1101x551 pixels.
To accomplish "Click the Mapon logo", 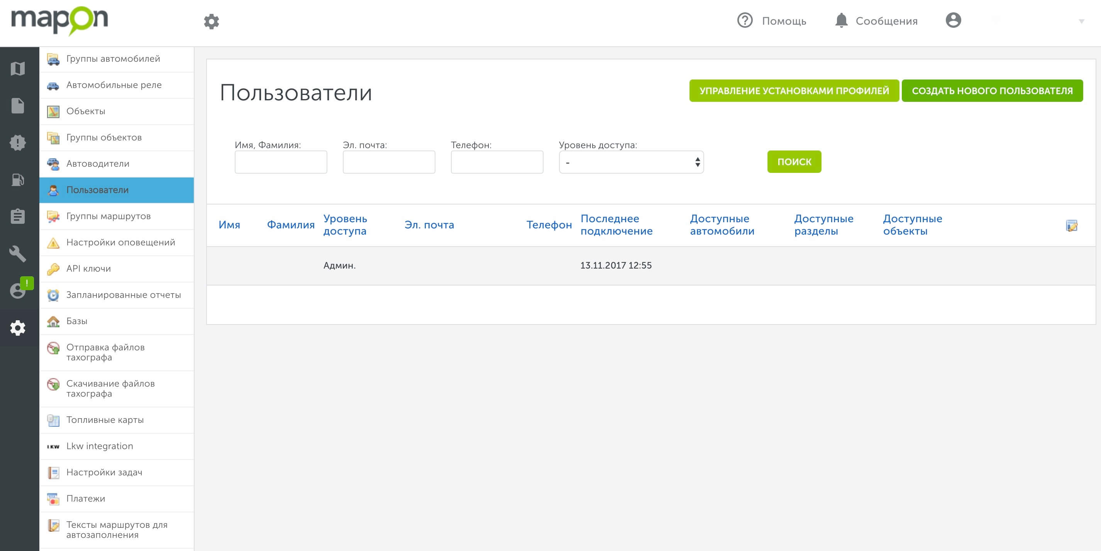I will [x=59, y=20].
